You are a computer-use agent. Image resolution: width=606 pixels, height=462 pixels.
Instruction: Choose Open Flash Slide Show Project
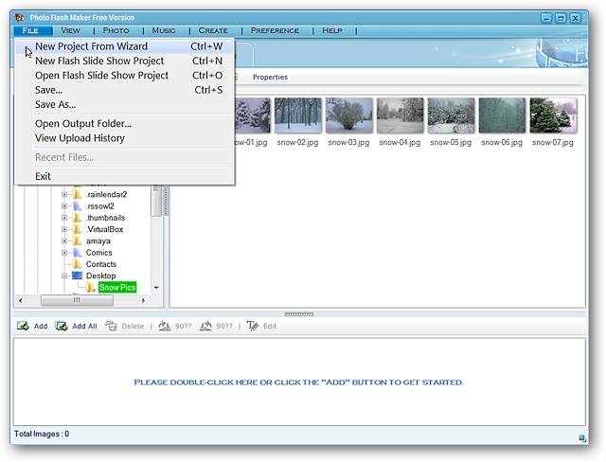click(124, 76)
